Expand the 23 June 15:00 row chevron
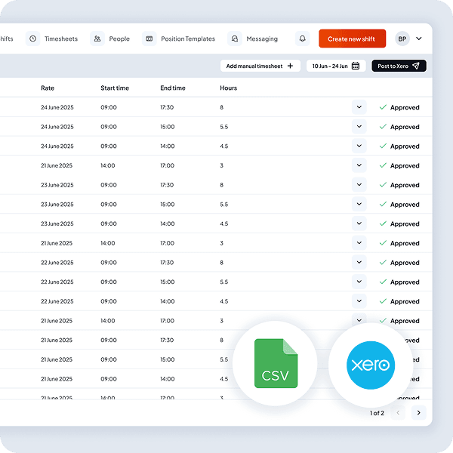Viewport: 453px width, 453px height. (x=359, y=204)
